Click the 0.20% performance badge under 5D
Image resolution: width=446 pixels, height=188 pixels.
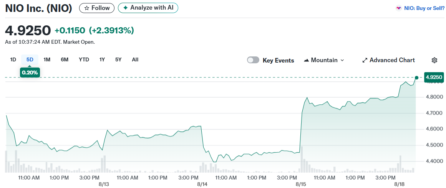point(30,73)
